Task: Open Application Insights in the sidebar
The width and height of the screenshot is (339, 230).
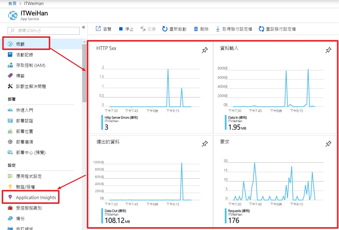Action: tap(41, 197)
